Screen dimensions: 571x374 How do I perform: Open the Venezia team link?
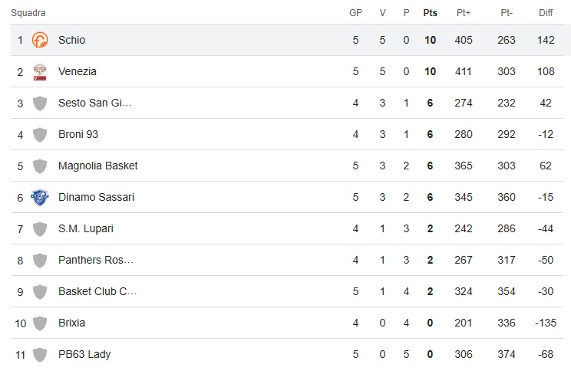click(x=77, y=71)
